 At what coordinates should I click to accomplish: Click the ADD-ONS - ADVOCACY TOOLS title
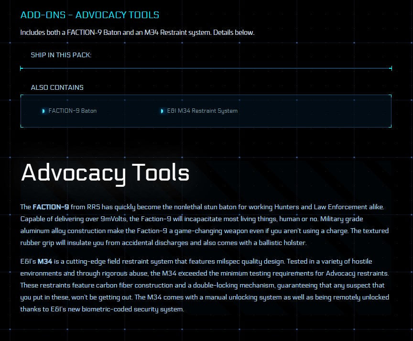coord(90,15)
